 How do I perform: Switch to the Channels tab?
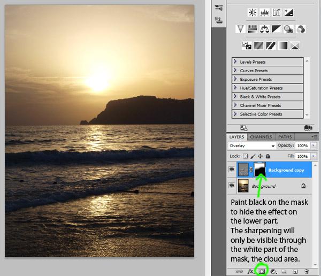[261, 137]
